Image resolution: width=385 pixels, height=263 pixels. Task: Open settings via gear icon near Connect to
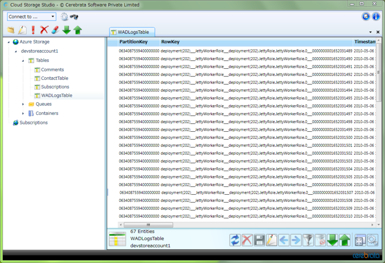tap(64, 17)
